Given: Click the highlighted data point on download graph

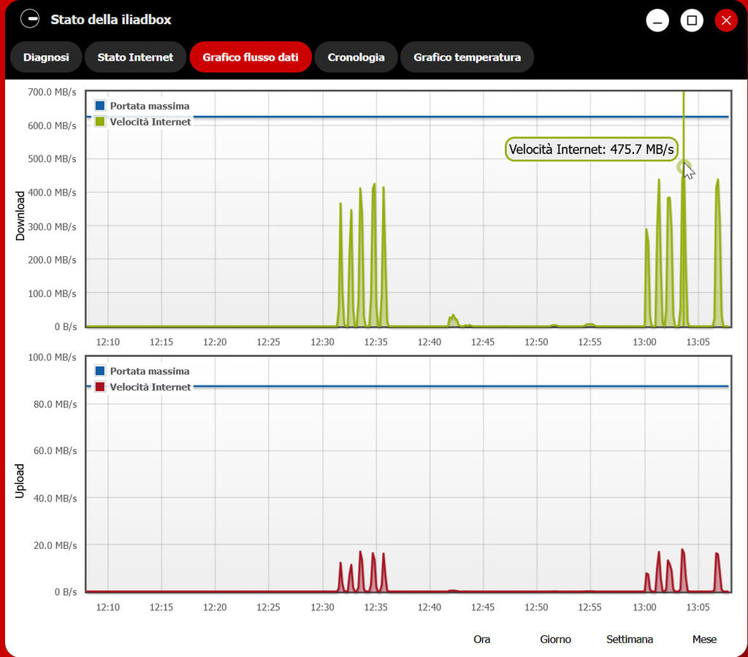Looking at the screenshot, I should coord(684,167).
